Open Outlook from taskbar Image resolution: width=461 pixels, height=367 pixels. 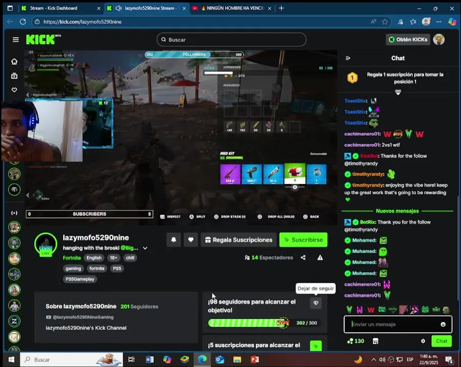pyautogui.click(x=220, y=359)
